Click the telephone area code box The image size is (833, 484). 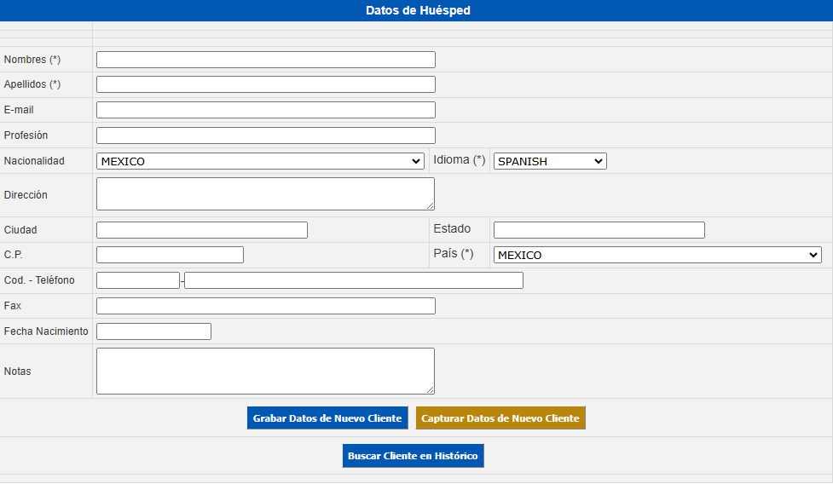point(137,280)
